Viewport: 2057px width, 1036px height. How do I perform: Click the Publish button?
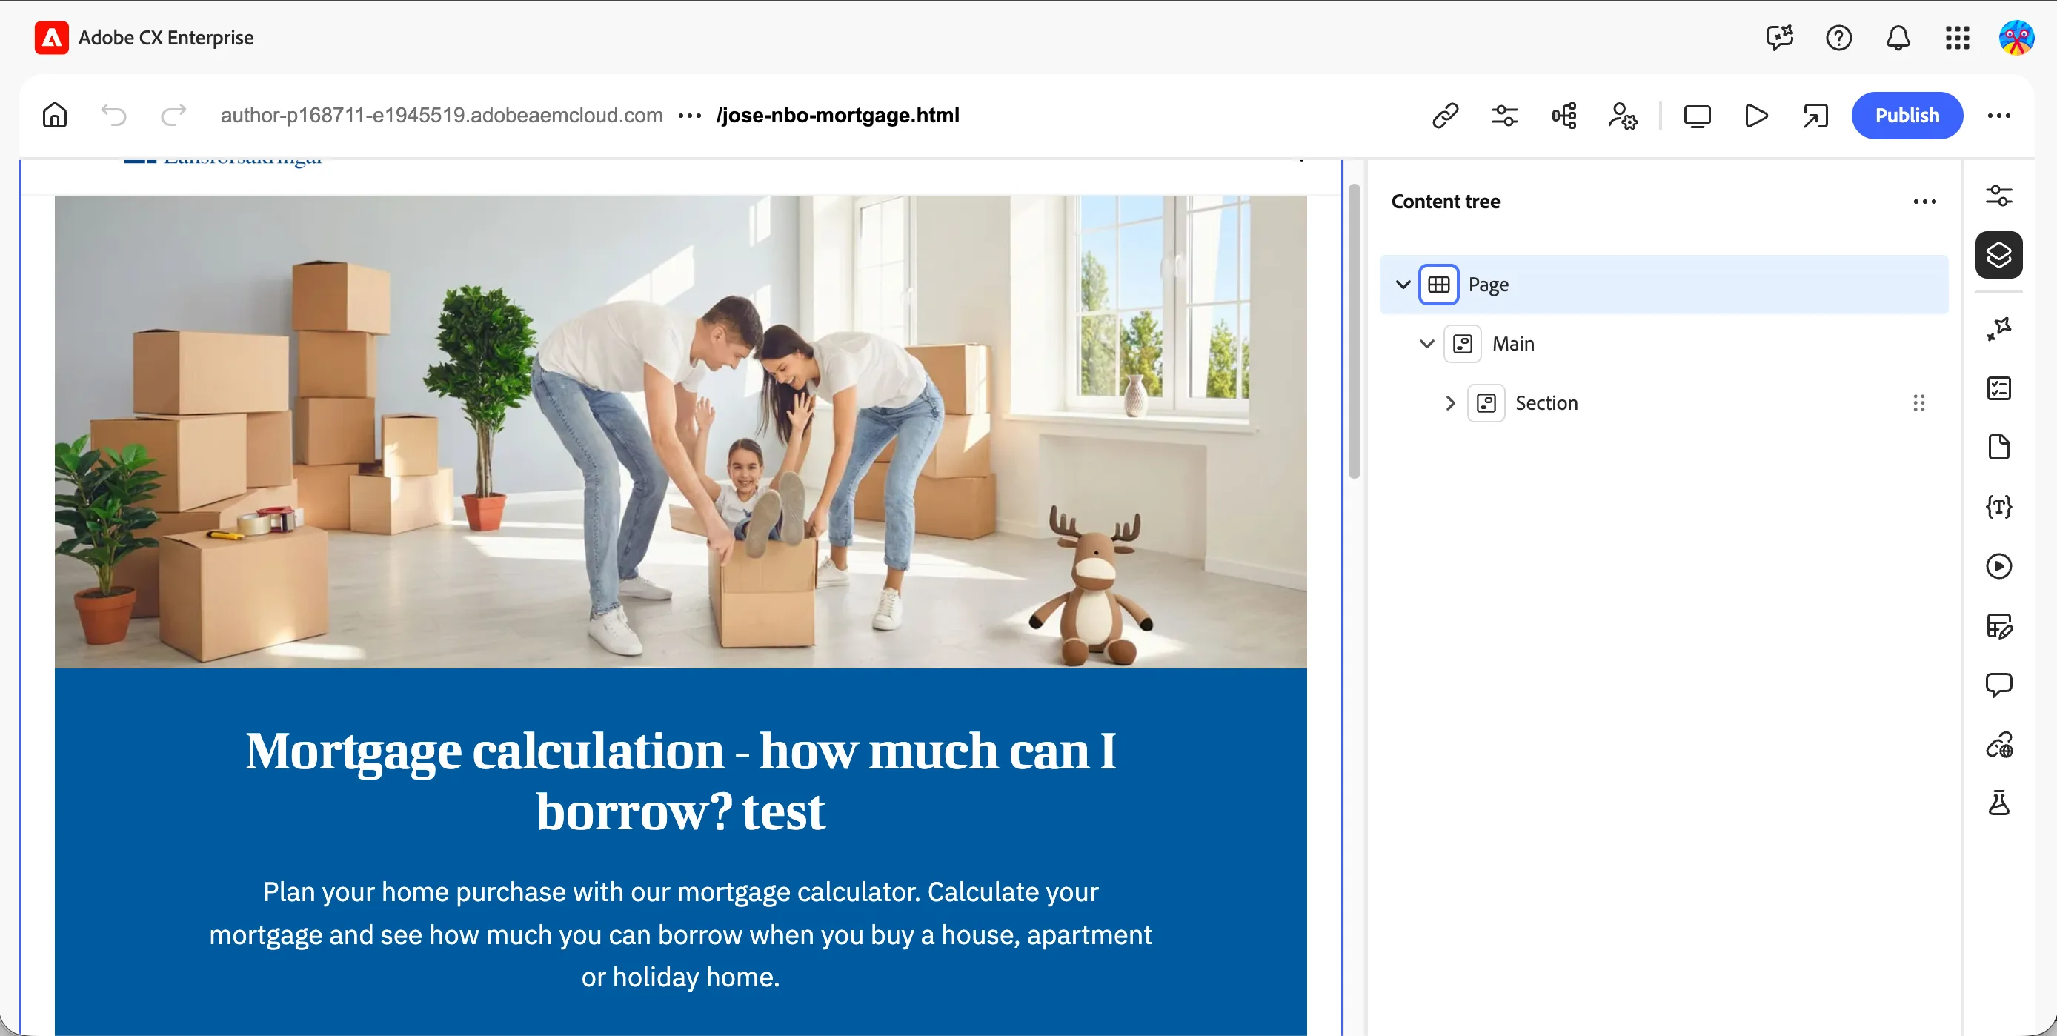[1907, 116]
